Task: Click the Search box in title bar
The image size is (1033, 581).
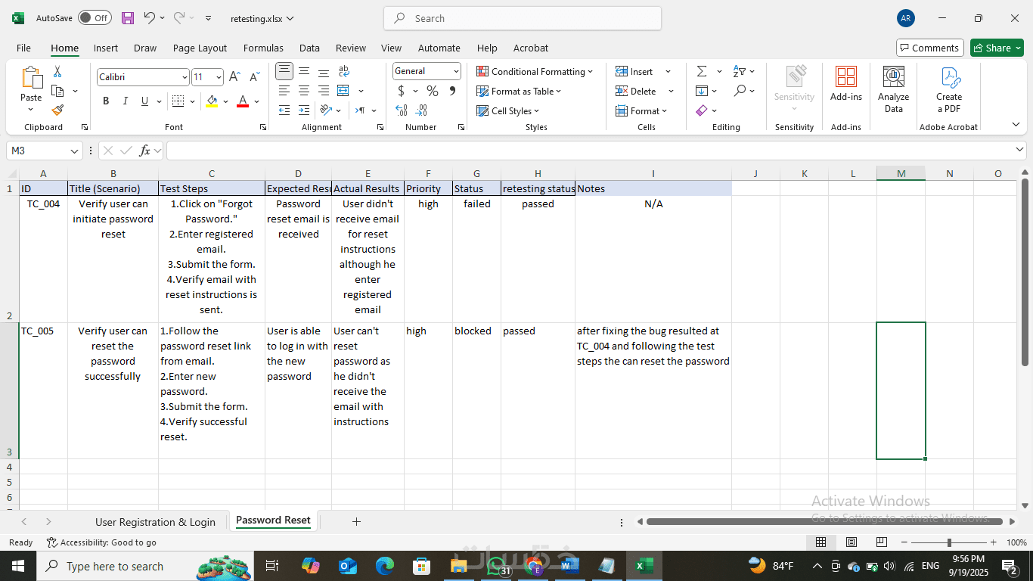Action: 523,18
